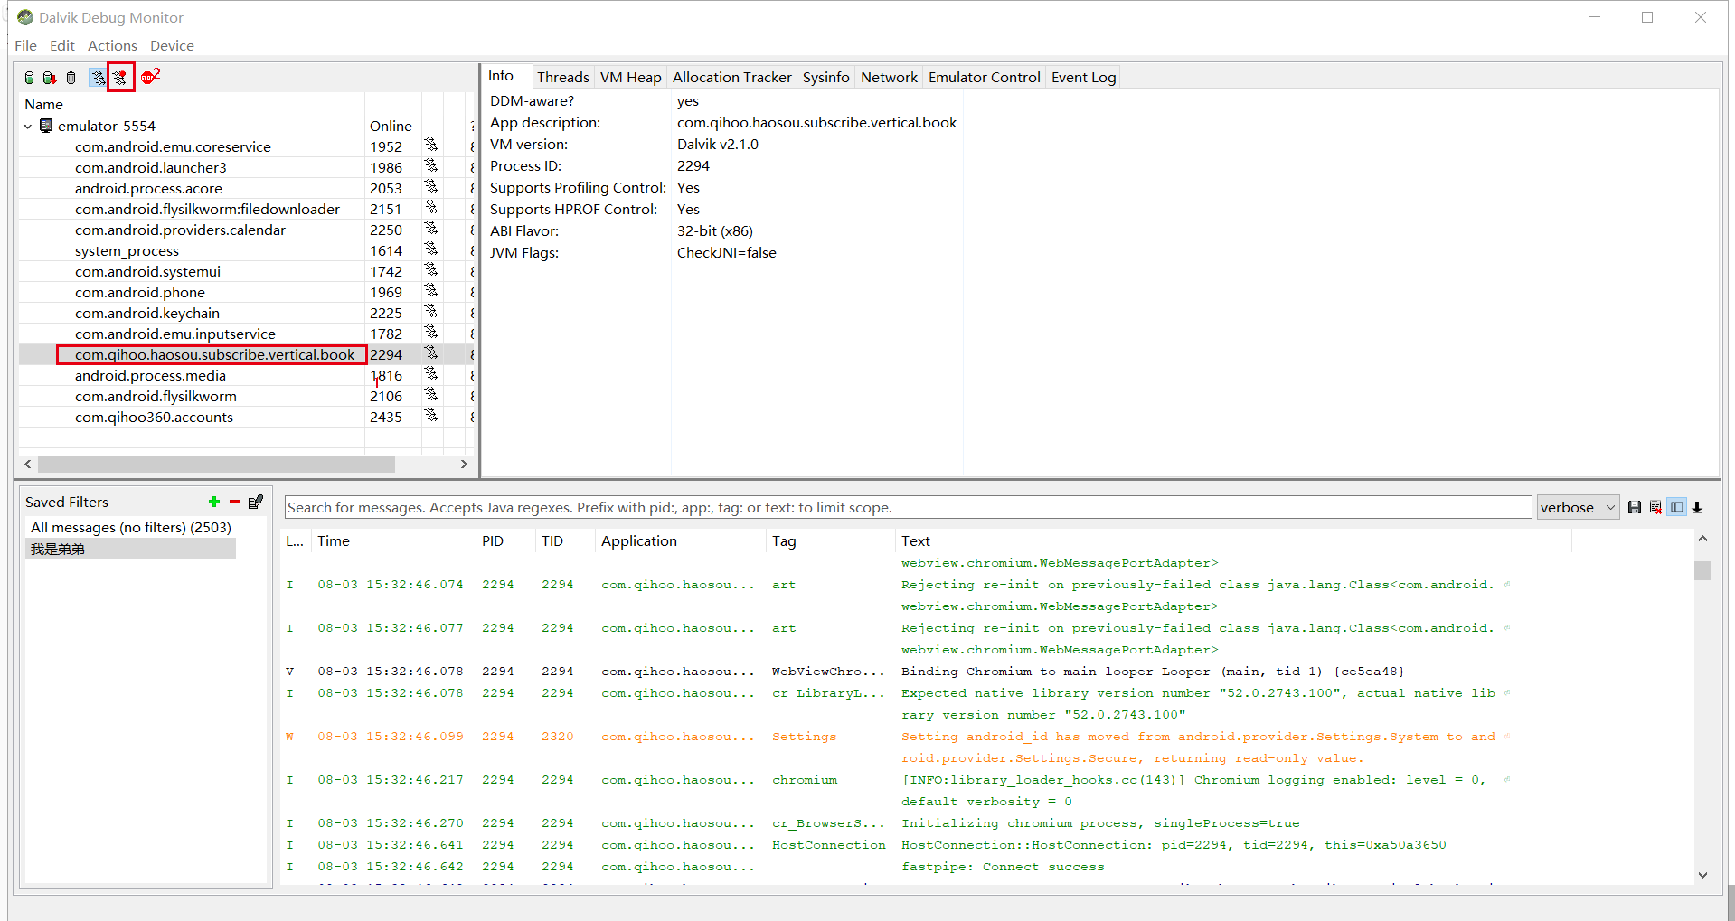Click the logcat scroll-up arrow

1702,539
